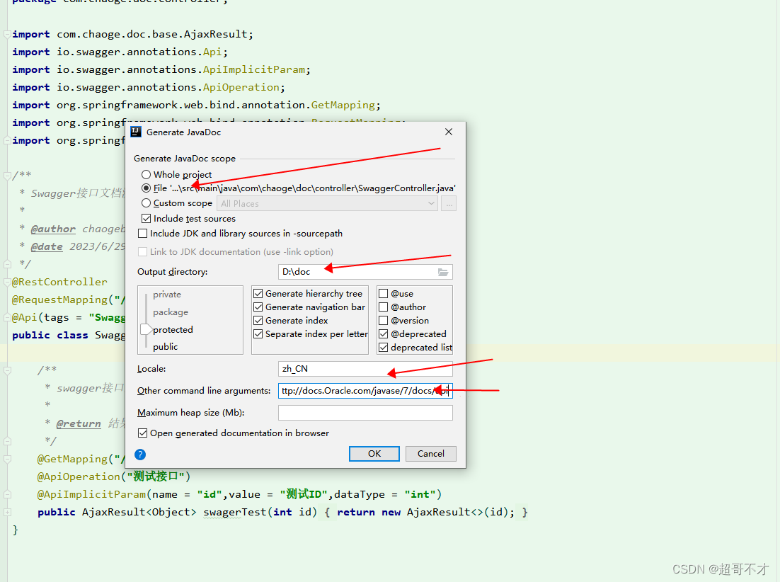Click @ApiImplicitParam annotation in editor
The height and width of the screenshot is (582, 780).
pos(91,494)
